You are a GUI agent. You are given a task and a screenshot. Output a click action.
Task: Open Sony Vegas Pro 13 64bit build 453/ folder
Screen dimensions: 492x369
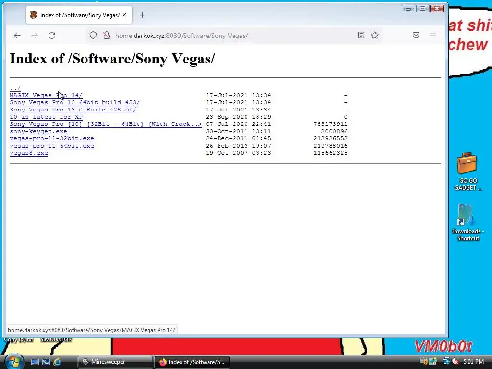click(x=74, y=102)
